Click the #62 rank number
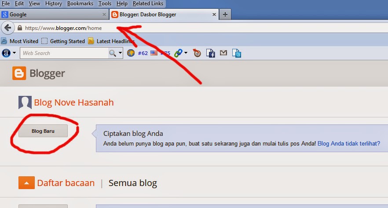 (x=143, y=53)
